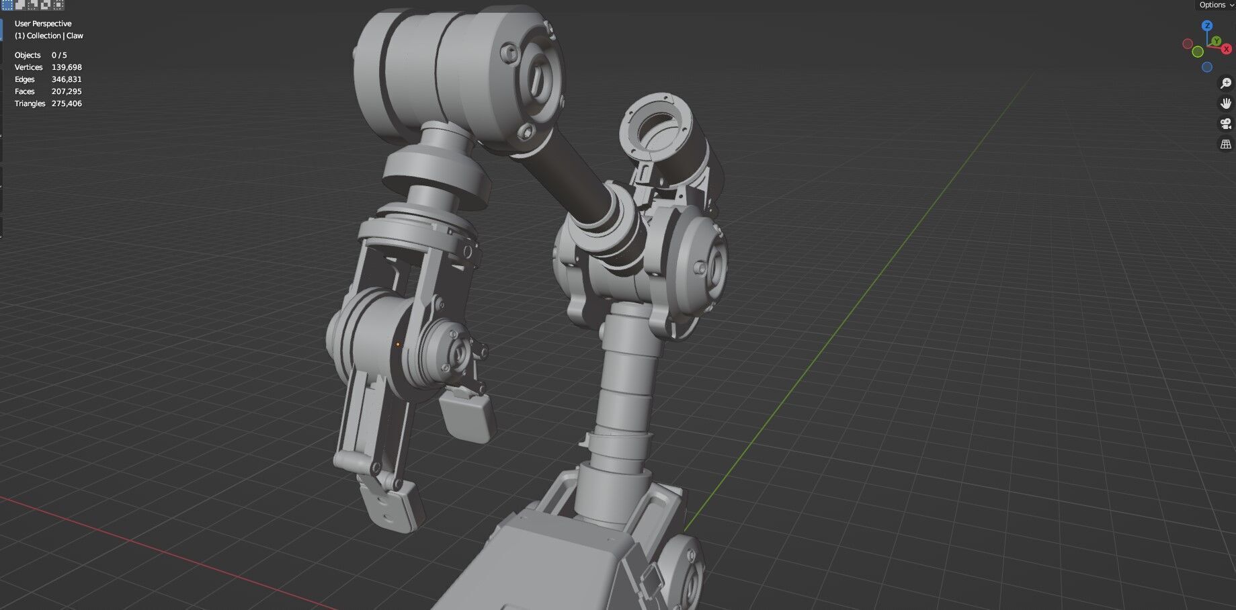Toggle perspective/orthographic grid icon
This screenshot has height=610, width=1236.
pyautogui.click(x=1226, y=144)
